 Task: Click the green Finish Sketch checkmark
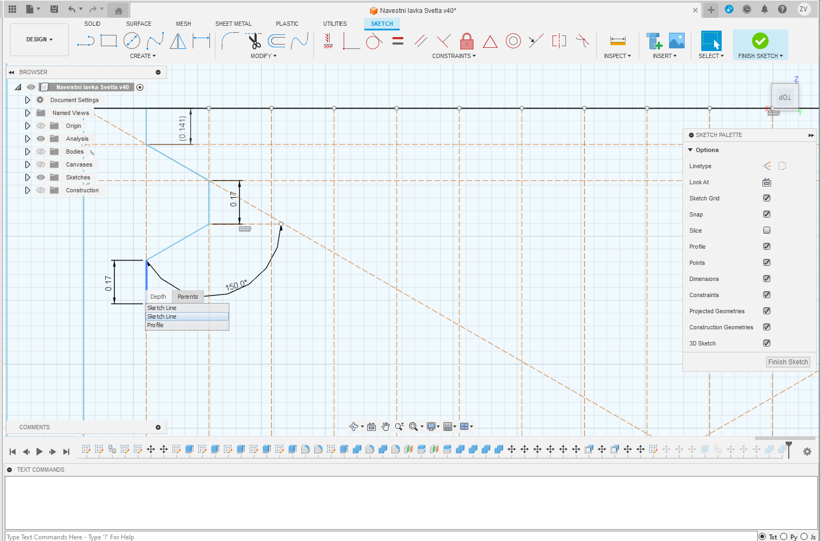[x=760, y=41]
